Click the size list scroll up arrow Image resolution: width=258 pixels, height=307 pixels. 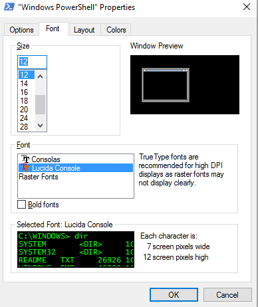(x=40, y=76)
